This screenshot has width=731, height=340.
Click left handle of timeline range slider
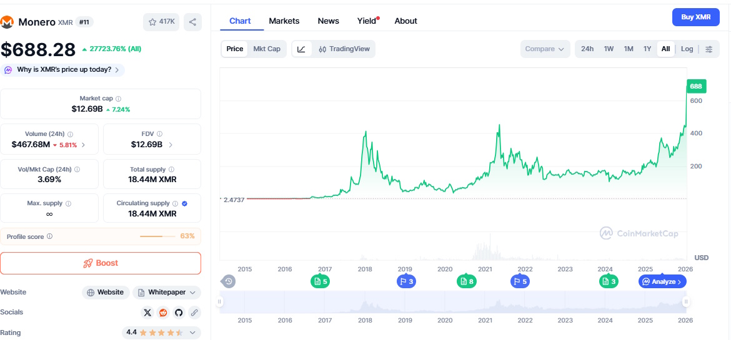(220, 302)
